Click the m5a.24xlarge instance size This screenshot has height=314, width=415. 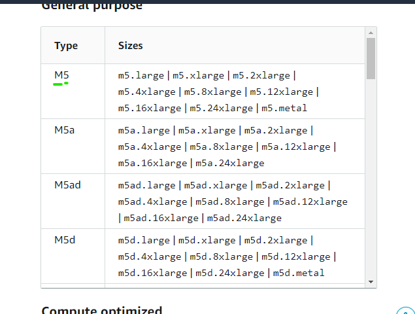coord(229,163)
